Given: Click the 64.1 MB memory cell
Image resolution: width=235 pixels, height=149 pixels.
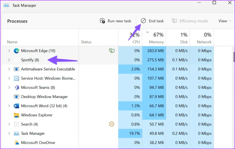Looking at the screenshot, I should (x=154, y=115).
